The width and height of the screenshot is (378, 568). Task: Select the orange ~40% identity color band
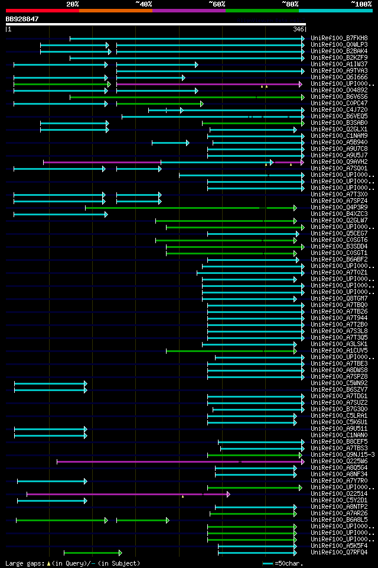[x=116, y=11]
